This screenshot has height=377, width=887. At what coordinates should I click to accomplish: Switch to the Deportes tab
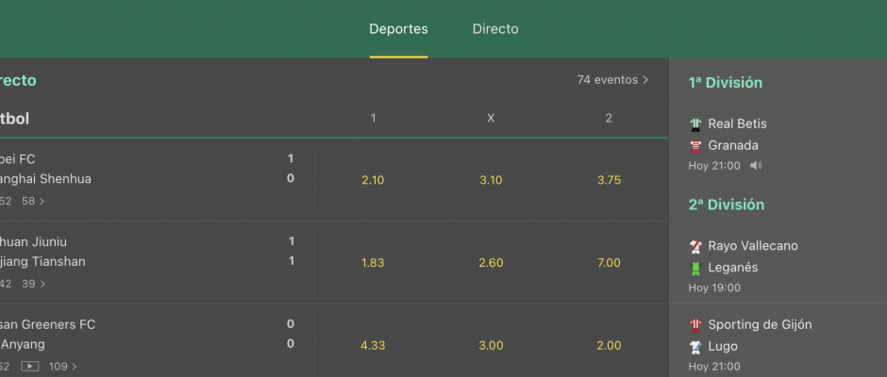click(x=399, y=29)
